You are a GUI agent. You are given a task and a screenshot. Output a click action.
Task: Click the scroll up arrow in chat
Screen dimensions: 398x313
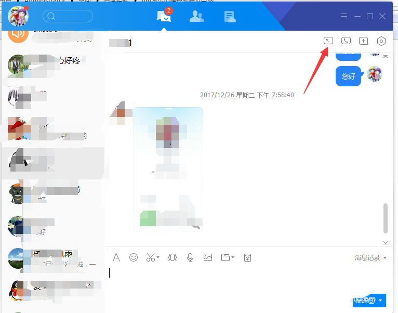[x=386, y=56]
